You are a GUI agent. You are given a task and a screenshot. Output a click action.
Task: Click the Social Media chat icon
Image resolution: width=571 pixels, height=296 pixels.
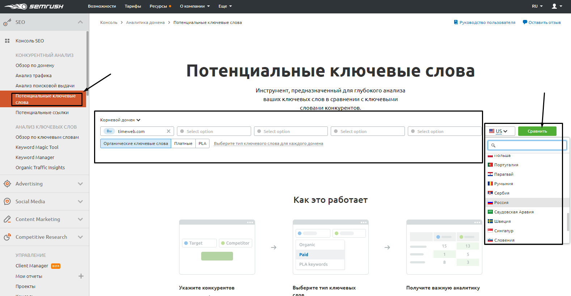point(7,201)
